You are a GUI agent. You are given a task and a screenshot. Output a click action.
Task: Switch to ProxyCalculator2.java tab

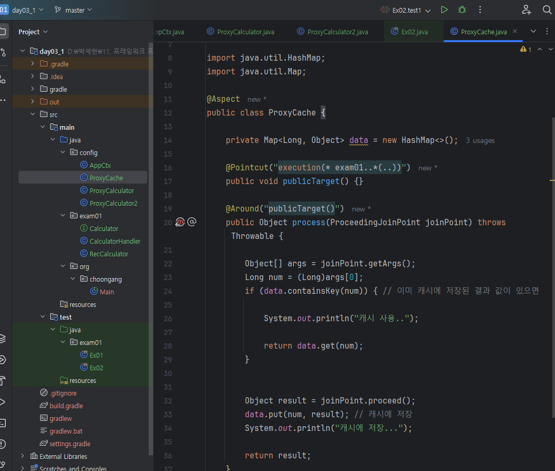pyautogui.click(x=333, y=32)
